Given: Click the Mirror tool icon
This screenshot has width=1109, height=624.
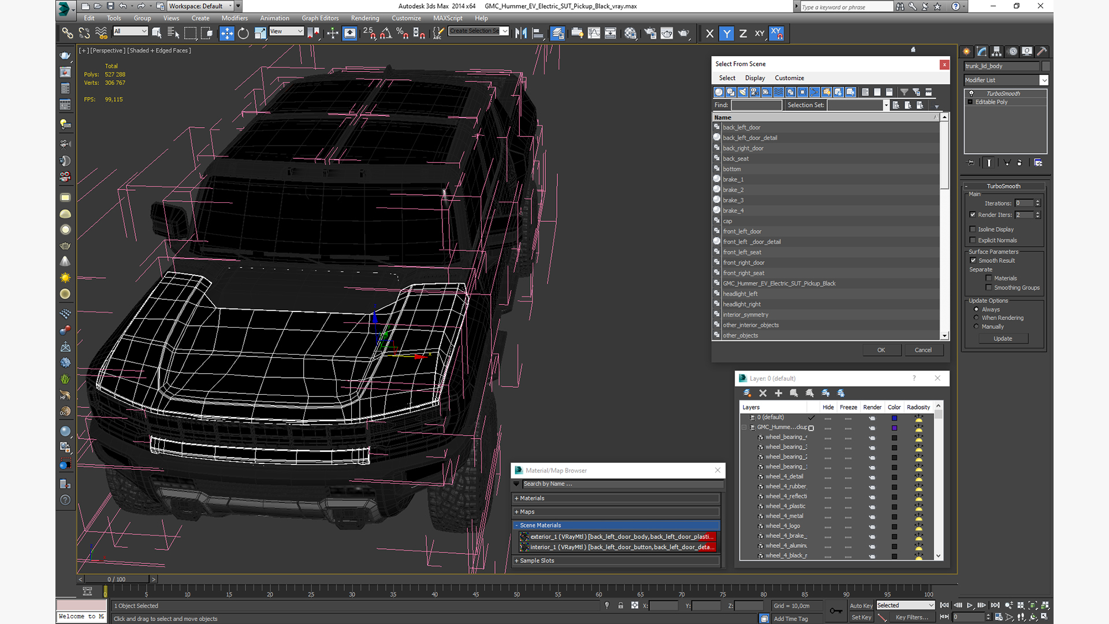Looking at the screenshot, I should (x=520, y=33).
